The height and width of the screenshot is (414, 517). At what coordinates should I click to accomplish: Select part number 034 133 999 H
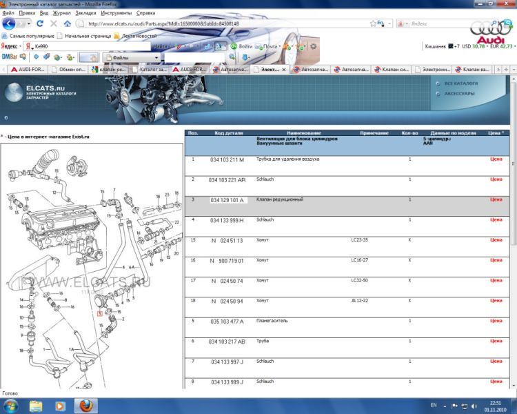coord(227,220)
